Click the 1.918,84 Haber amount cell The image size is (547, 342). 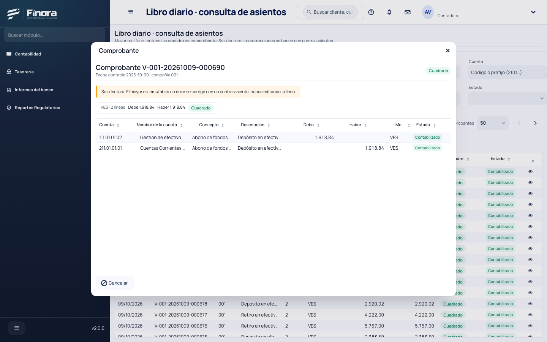pos(375,148)
